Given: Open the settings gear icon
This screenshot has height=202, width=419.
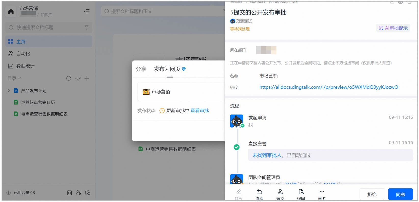Looking at the screenshot, I should pos(88,193).
